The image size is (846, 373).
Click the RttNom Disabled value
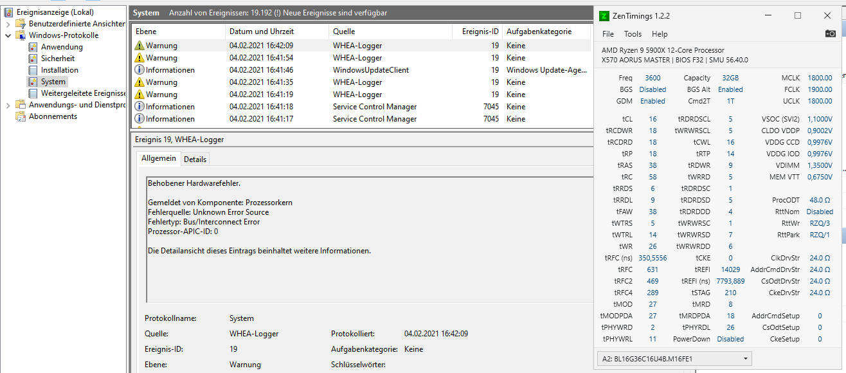820,212
